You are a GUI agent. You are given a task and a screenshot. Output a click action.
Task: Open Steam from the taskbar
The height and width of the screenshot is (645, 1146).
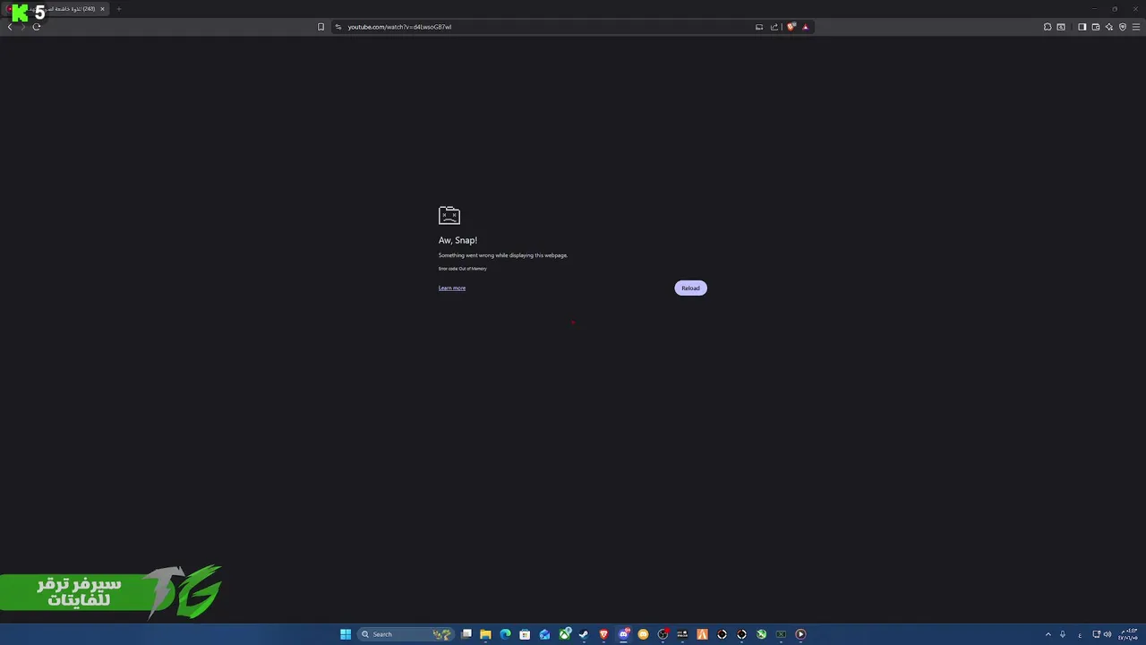tap(584, 634)
